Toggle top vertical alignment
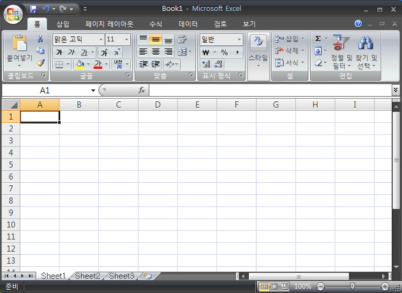402x293 pixels. click(x=144, y=39)
